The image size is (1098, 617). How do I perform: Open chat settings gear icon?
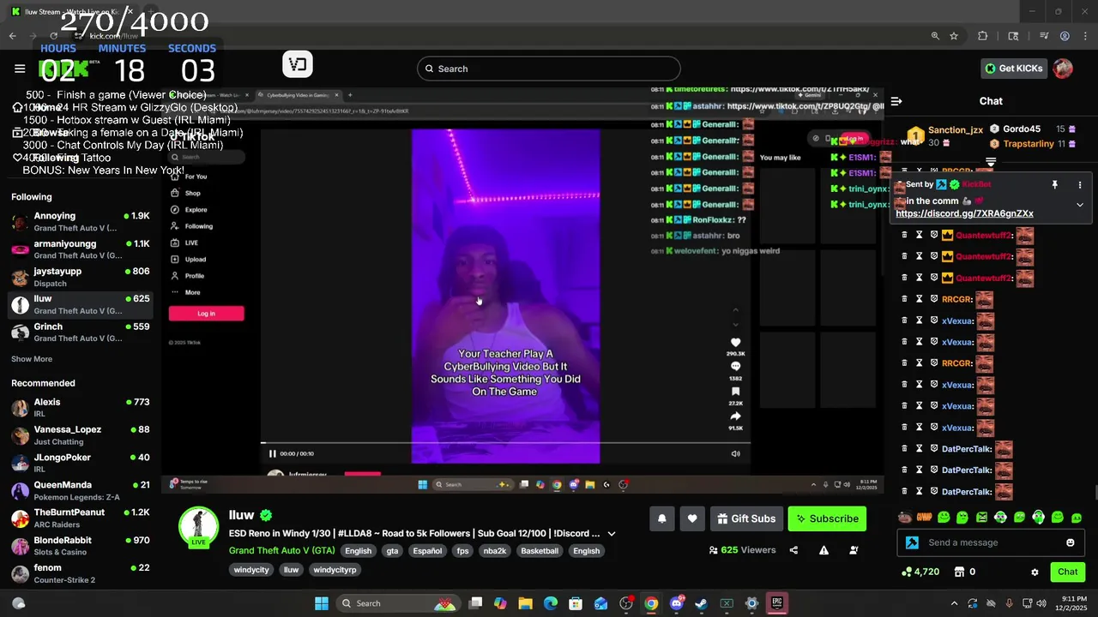point(1035,572)
